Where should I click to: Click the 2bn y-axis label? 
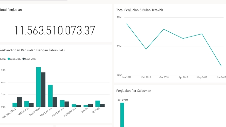click(x=3, y=95)
